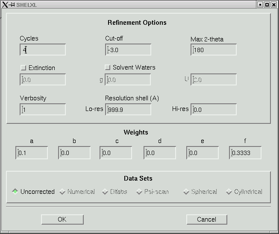
Task: Click the Solvent Waters g field
Action: click(128, 79)
